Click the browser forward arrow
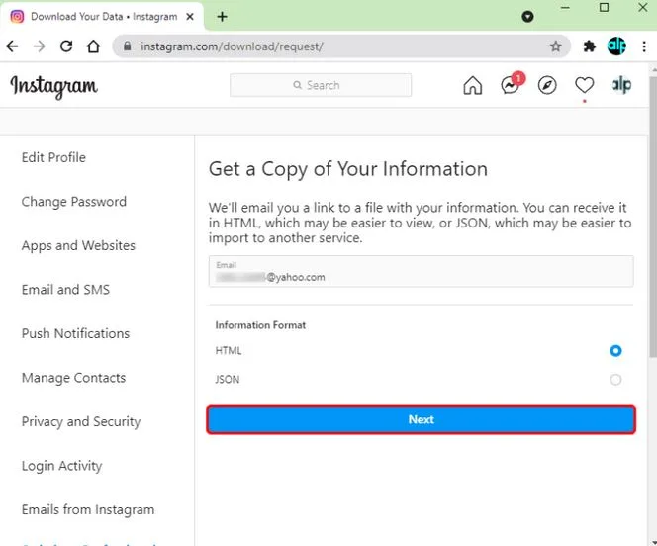 (x=39, y=46)
